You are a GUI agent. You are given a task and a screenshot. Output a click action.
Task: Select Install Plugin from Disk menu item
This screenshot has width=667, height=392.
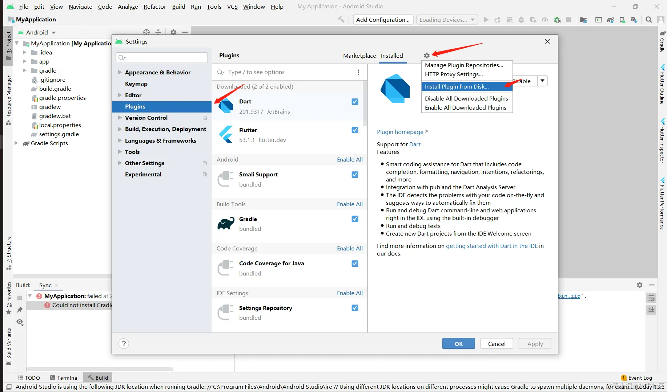[x=467, y=86]
